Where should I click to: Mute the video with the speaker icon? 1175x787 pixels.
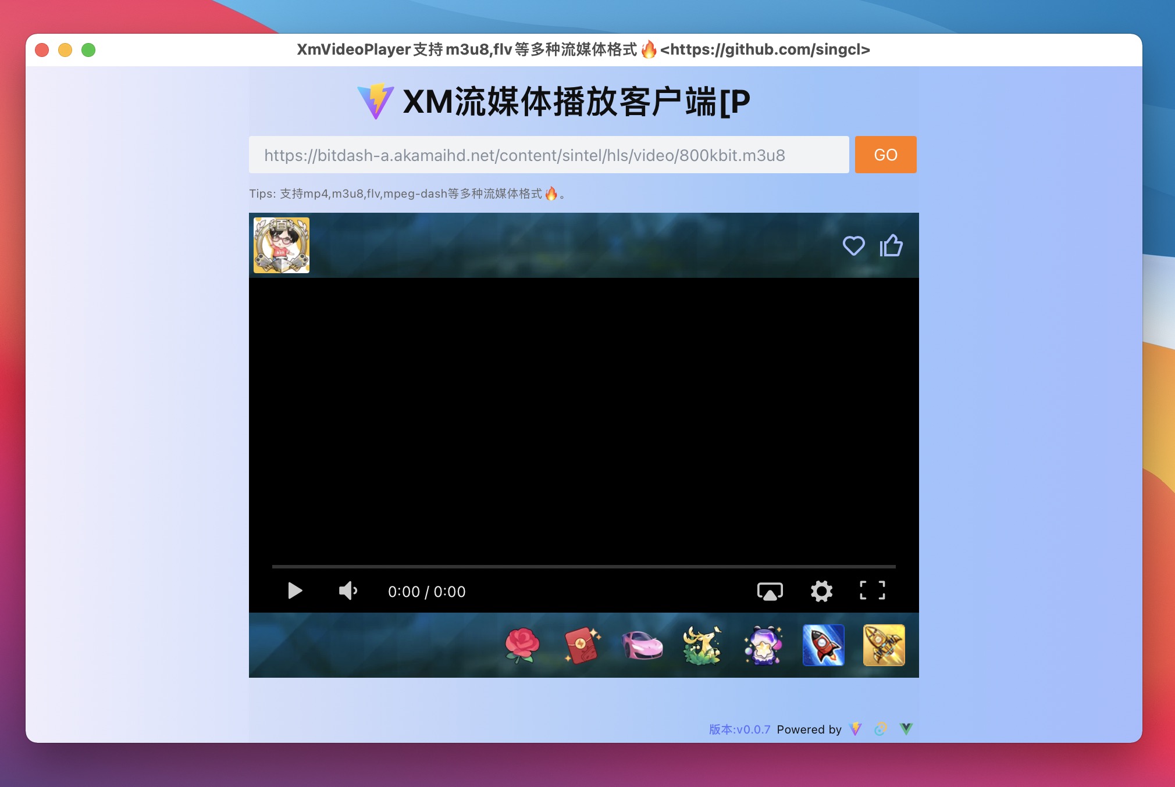(347, 591)
